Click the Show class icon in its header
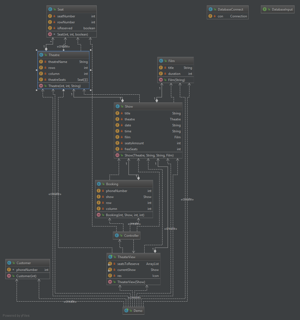Screen dimensions: 300x320 tap(117, 107)
